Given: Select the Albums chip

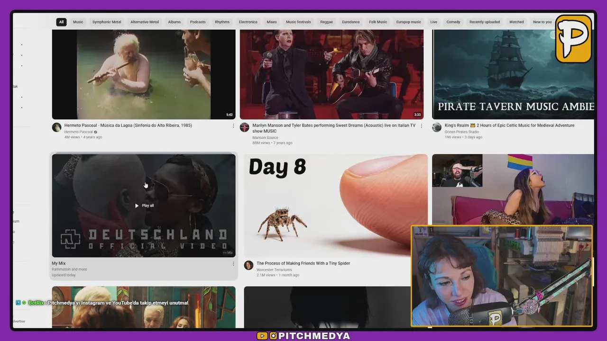Looking at the screenshot, I should (175, 22).
